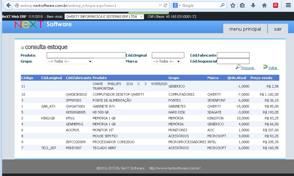The width and height of the screenshot is (294, 176).
Task: Select the CHAVE PHILLIPS TRAMONTINA product row
Action: click(150, 86)
